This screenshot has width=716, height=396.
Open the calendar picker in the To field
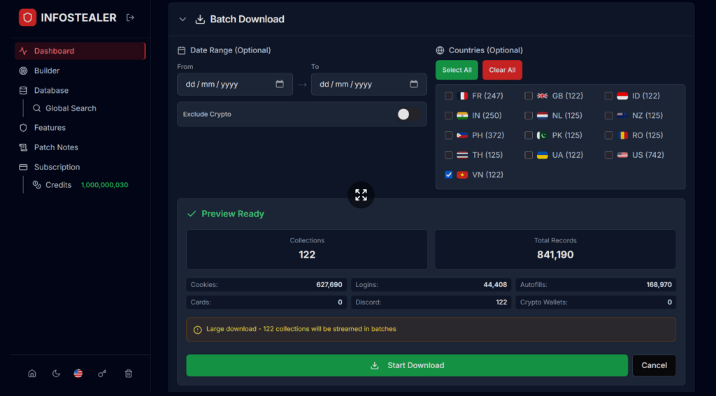coord(414,85)
